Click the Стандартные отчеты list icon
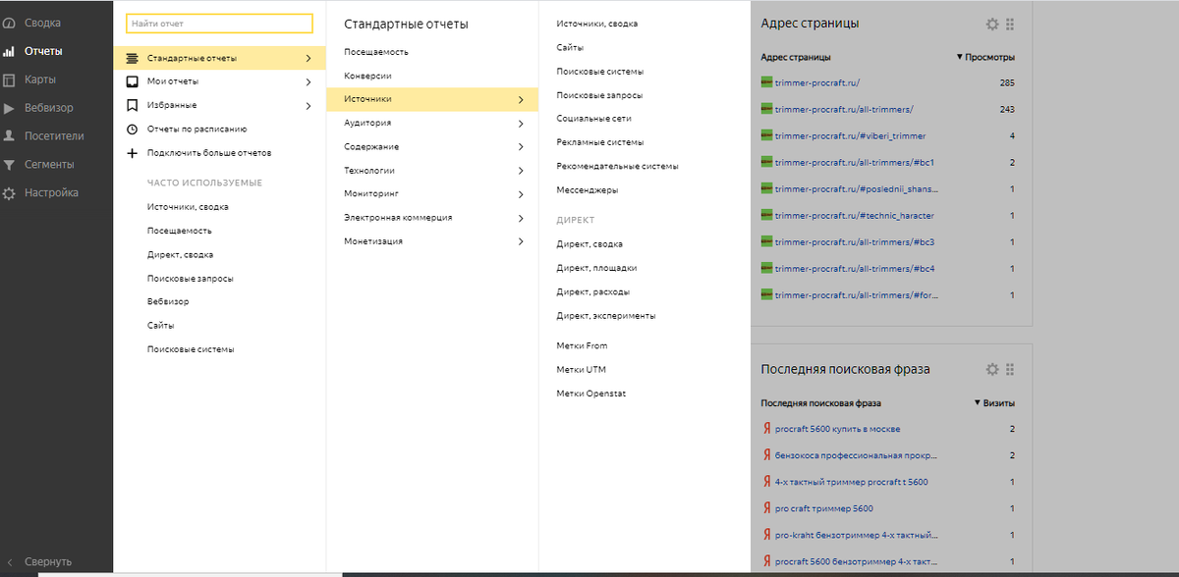The image size is (1179, 577). [132, 58]
